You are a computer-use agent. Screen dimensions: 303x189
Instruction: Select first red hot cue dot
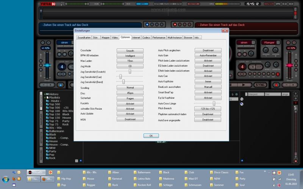point(175,25)
